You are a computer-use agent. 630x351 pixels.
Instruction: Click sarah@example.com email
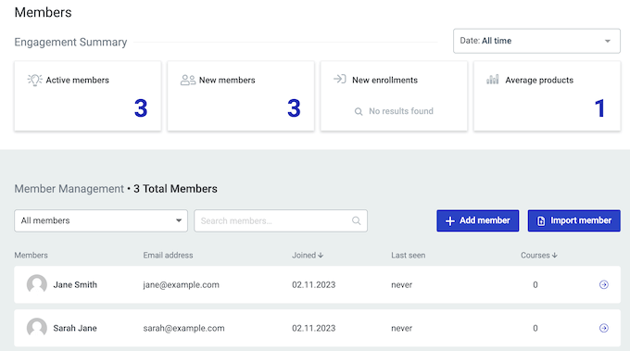coord(184,328)
